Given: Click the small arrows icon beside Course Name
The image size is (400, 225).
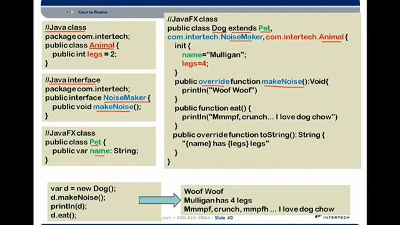Looking at the screenshot, I should (x=70, y=12).
